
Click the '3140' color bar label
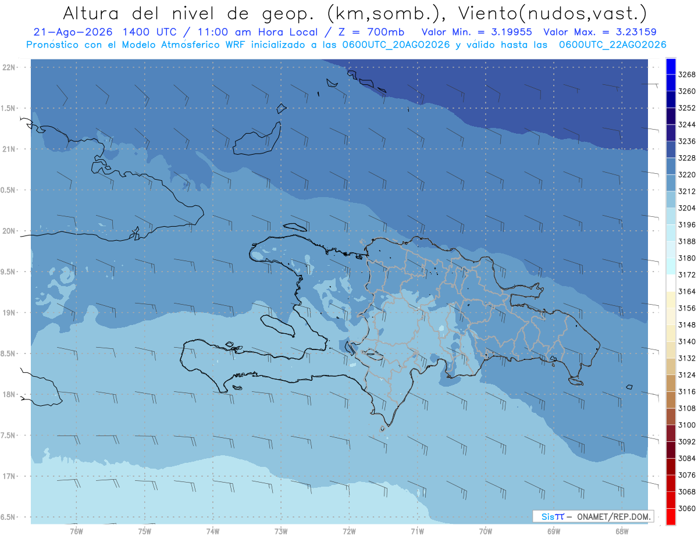(x=687, y=341)
